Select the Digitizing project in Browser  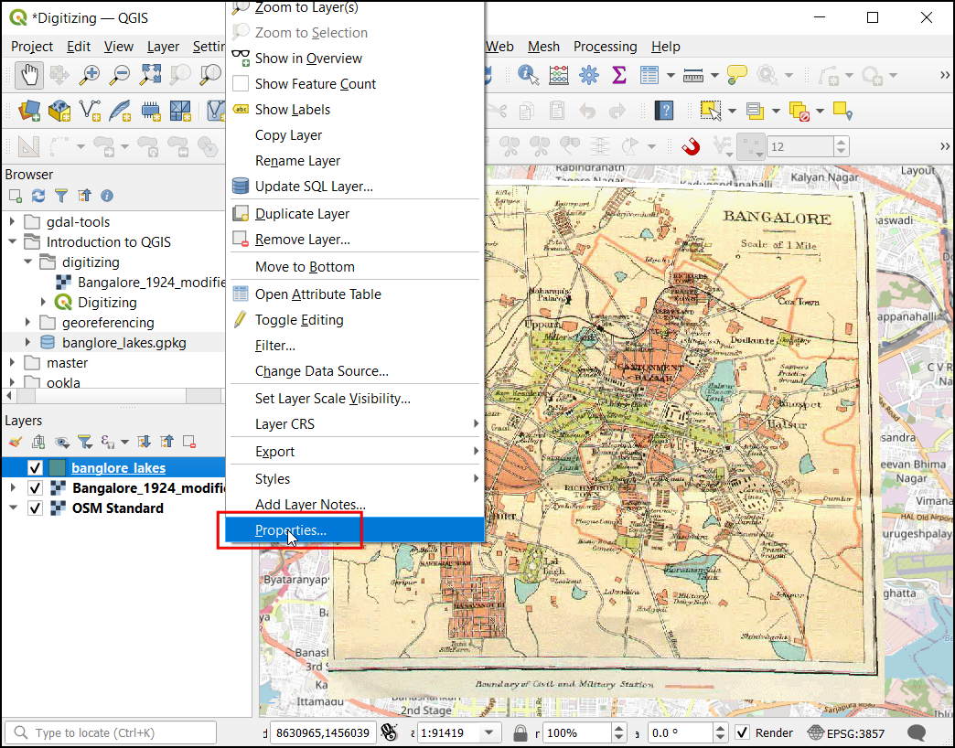107,302
